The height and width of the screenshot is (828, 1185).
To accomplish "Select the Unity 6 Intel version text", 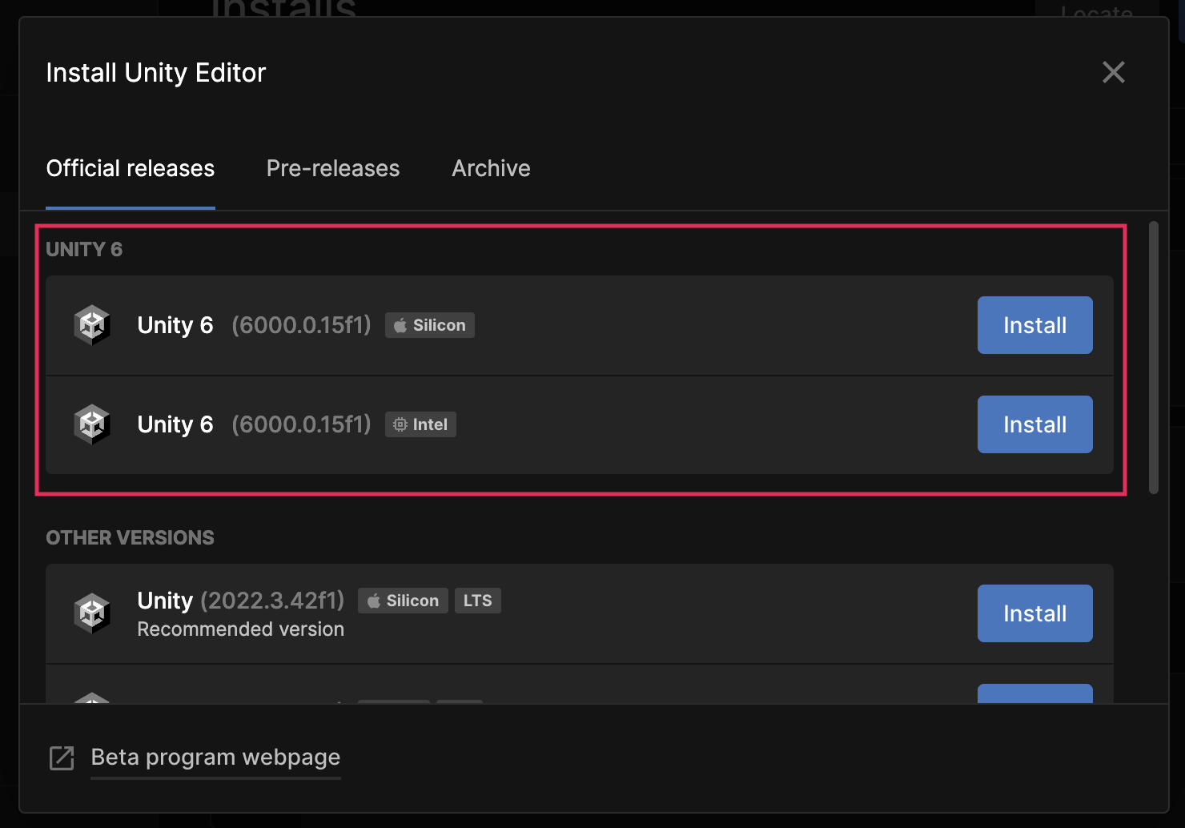I will (x=301, y=424).
